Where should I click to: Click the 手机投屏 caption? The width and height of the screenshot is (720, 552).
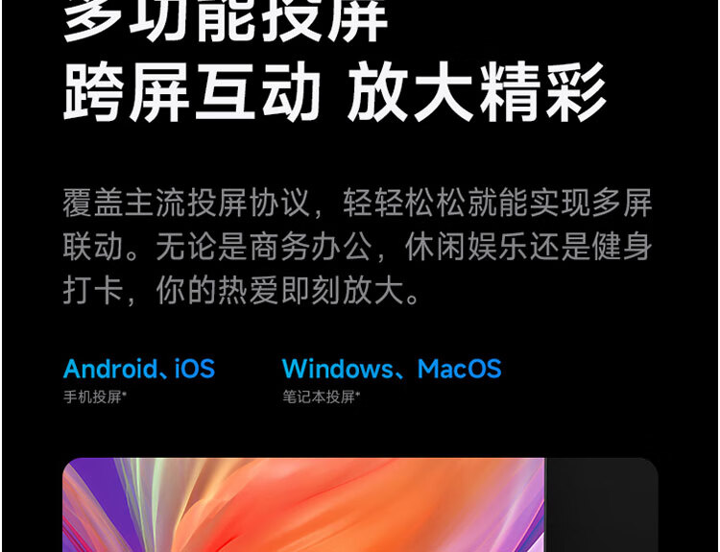tap(92, 396)
